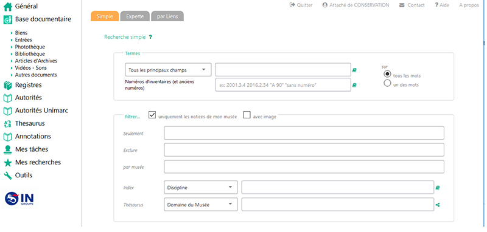Click the input field next to Discipline
This screenshot has height=232, width=487.
pos(338,188)
